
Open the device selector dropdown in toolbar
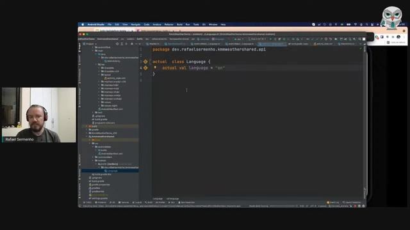pyautogui.click(x=258, y=39)
